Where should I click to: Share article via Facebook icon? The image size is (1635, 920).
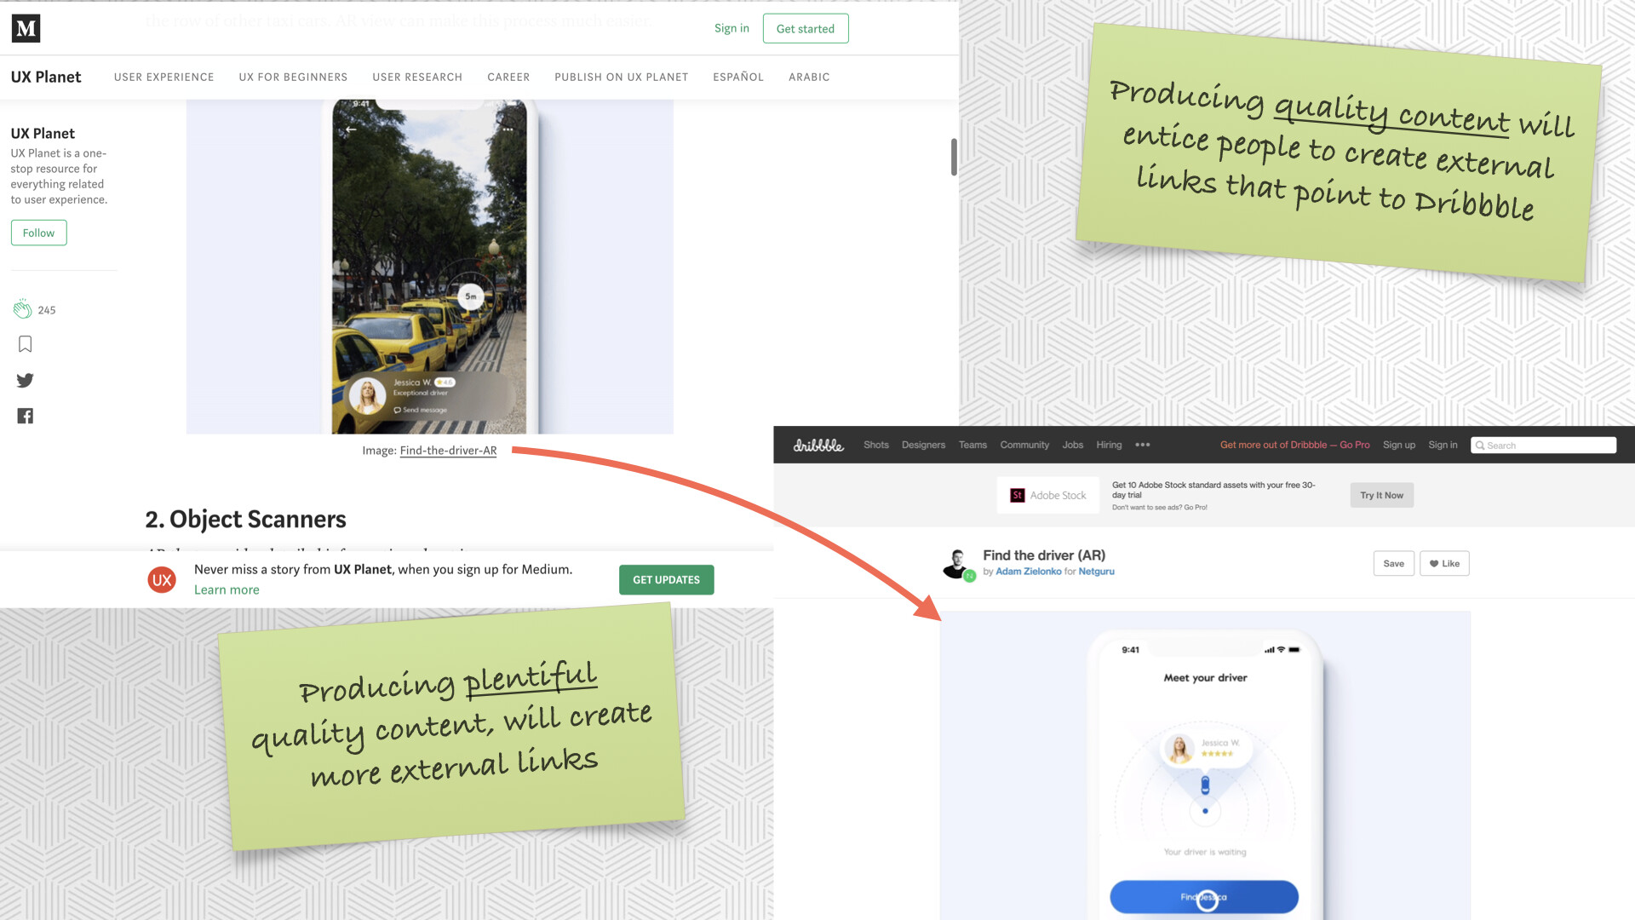[25, 416]
